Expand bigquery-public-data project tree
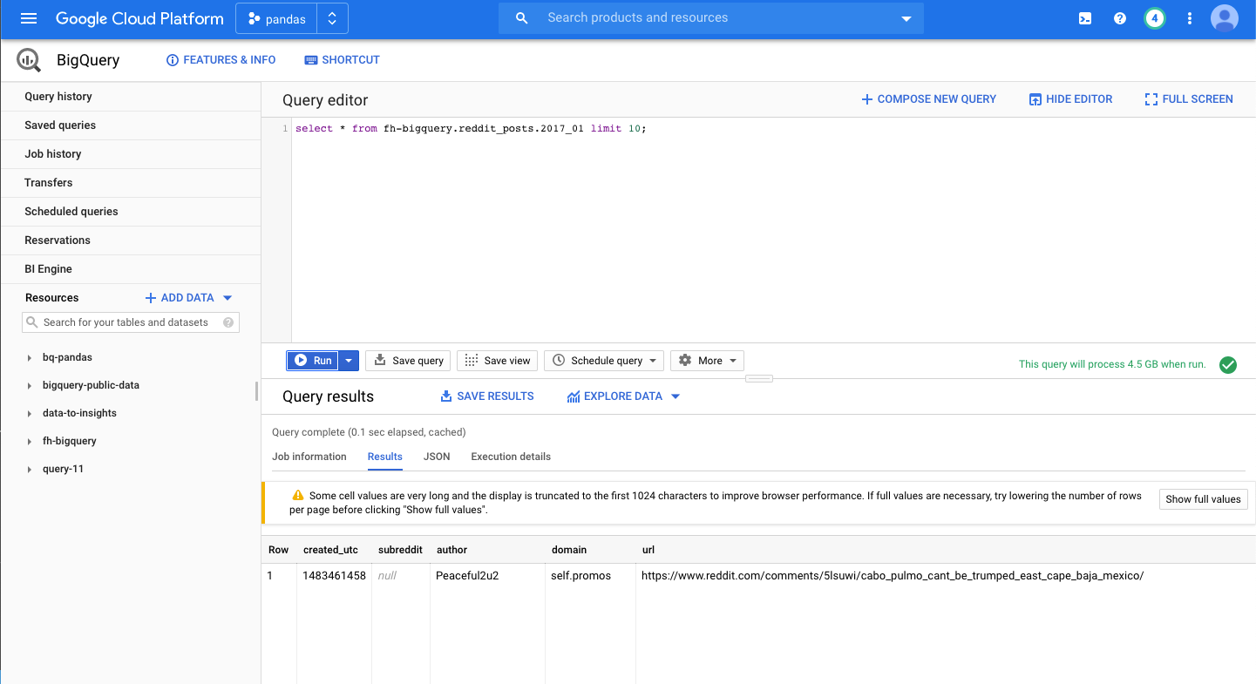 30,386
